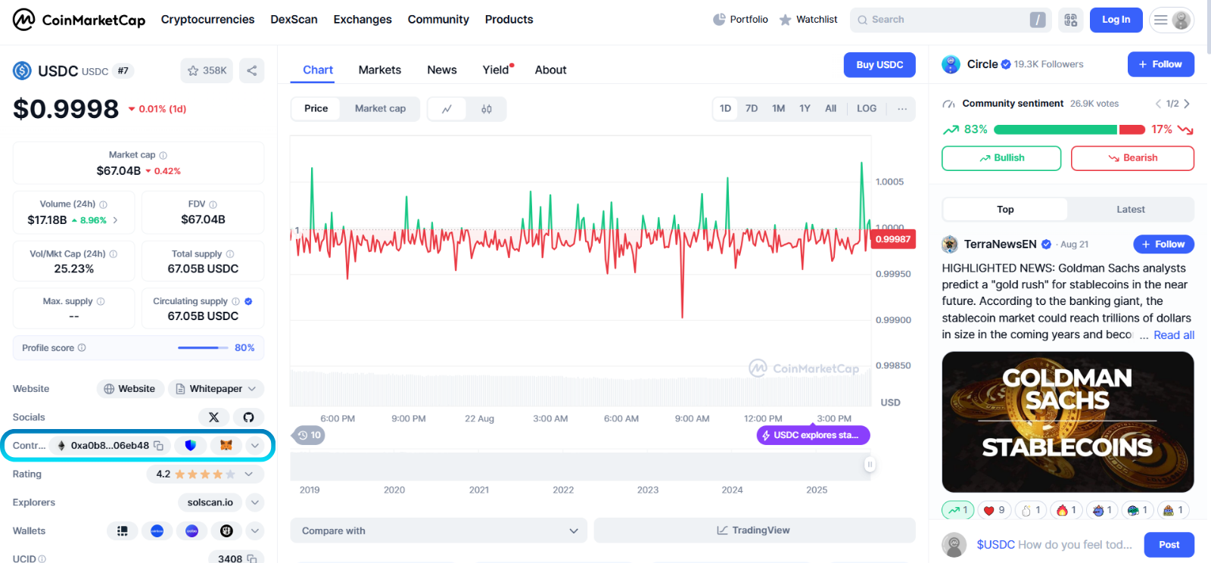This screenshot has width=1211, height=563.
Task: Click the heart reaction with 9
Action: (994, 510)
